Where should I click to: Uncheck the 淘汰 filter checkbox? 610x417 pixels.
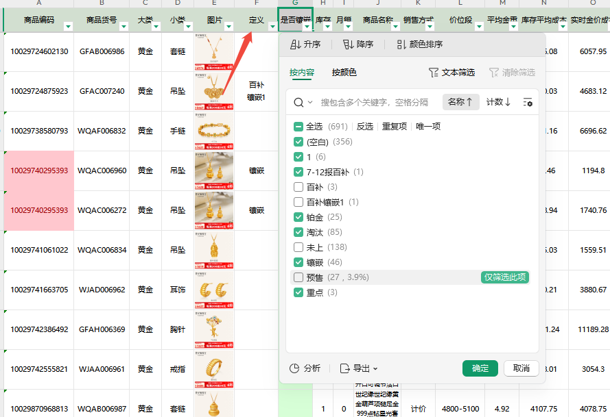(x=298, y=232)
